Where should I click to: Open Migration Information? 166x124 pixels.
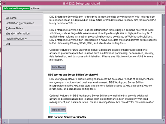click(18, 33)
